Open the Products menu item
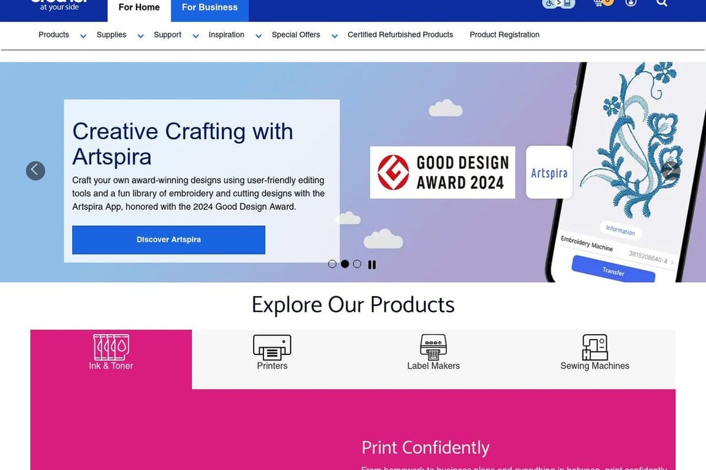 pyautogui.click(x=53, y=35)
